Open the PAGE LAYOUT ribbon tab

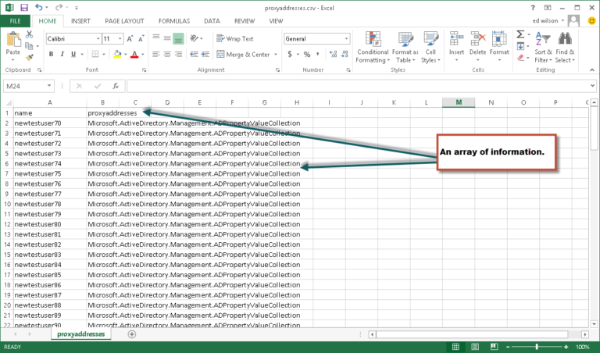point(123,21)
